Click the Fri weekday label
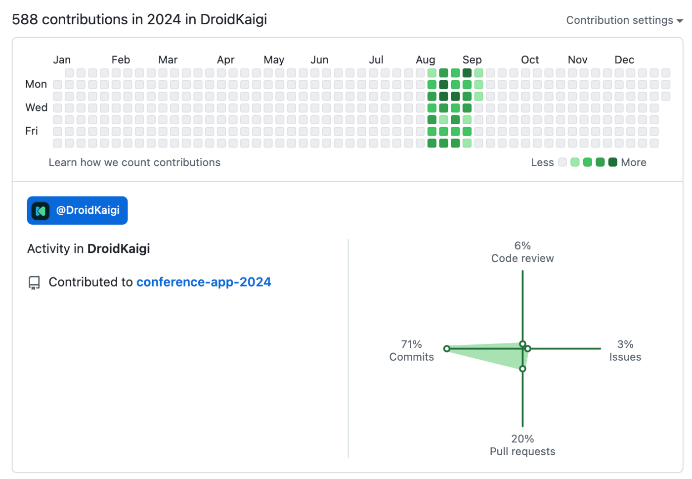Image resolution: width=692 pixels, height=479 pixels. coord(32,131)
